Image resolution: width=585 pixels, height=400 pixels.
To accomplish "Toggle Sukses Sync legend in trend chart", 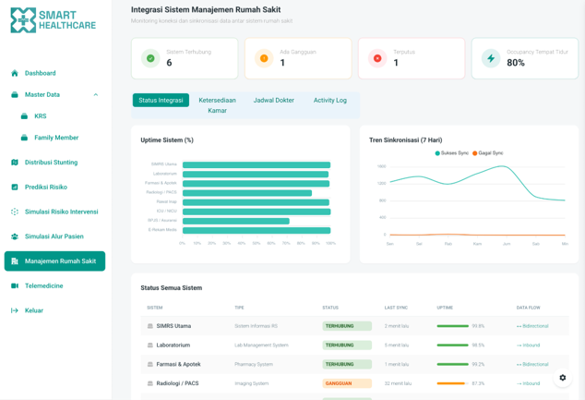I will point(452,153).
